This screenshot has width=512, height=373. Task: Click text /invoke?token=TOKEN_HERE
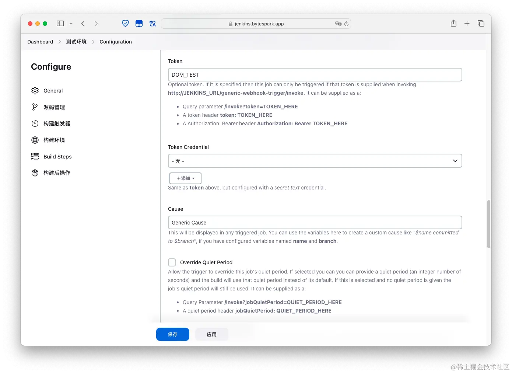pyautogui.click(x=261, y=107)
